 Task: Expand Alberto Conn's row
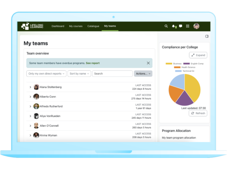30,97
